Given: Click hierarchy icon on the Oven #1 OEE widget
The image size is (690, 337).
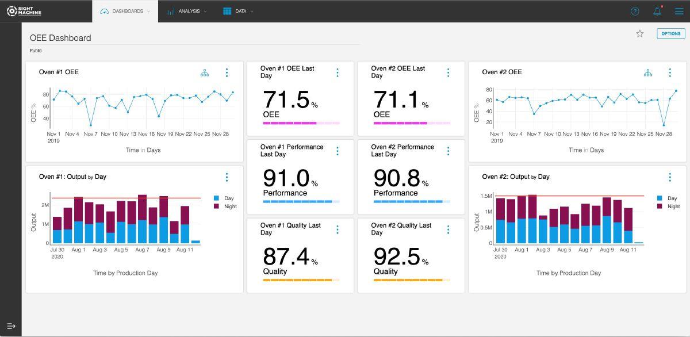Looking at the screenshot, I should [x=205, y=72].
